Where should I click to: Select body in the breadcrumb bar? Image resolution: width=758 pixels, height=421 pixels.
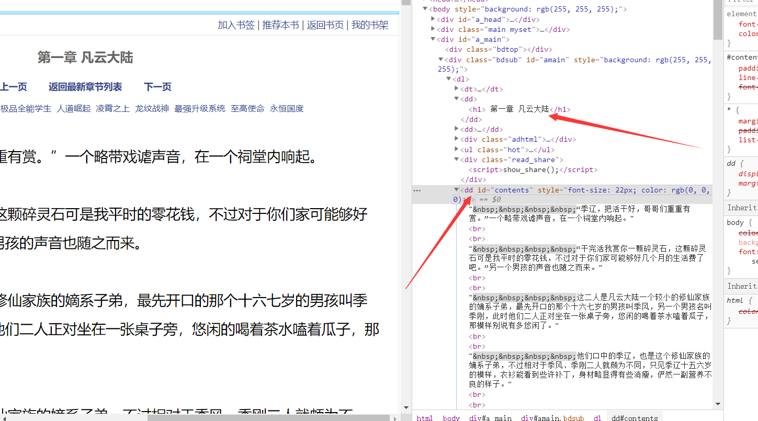(x=451, y=418)
